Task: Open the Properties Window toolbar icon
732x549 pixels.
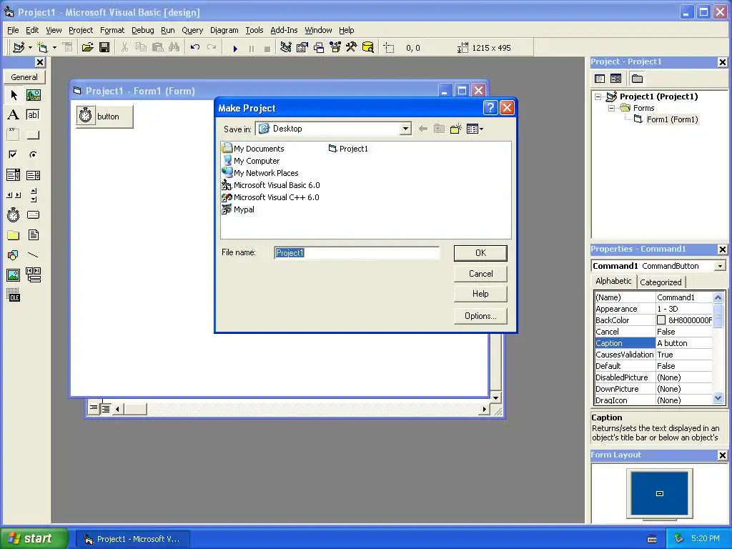Action: 302,48
